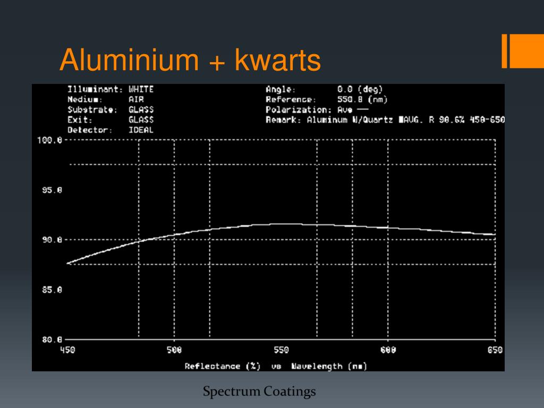The image size is (544, 408).
Task: Click the Aluminium + kwarts slide title
Action: [x=190, y=60]
